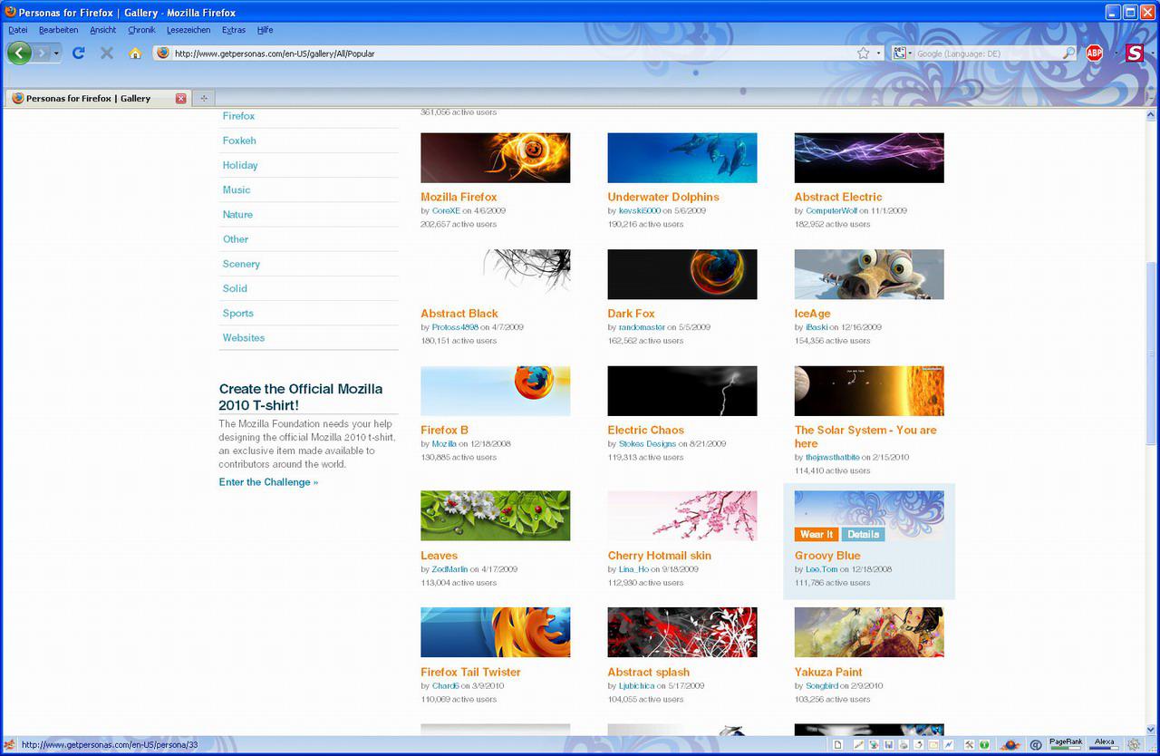Screen dimensions: 1160x756
Task: Click the Google search input field
Action: 988,53
